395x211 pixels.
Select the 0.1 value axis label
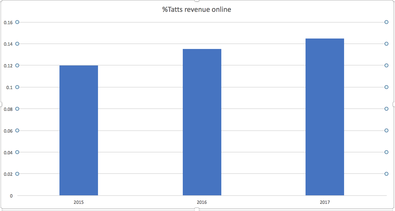coord(10,87)
